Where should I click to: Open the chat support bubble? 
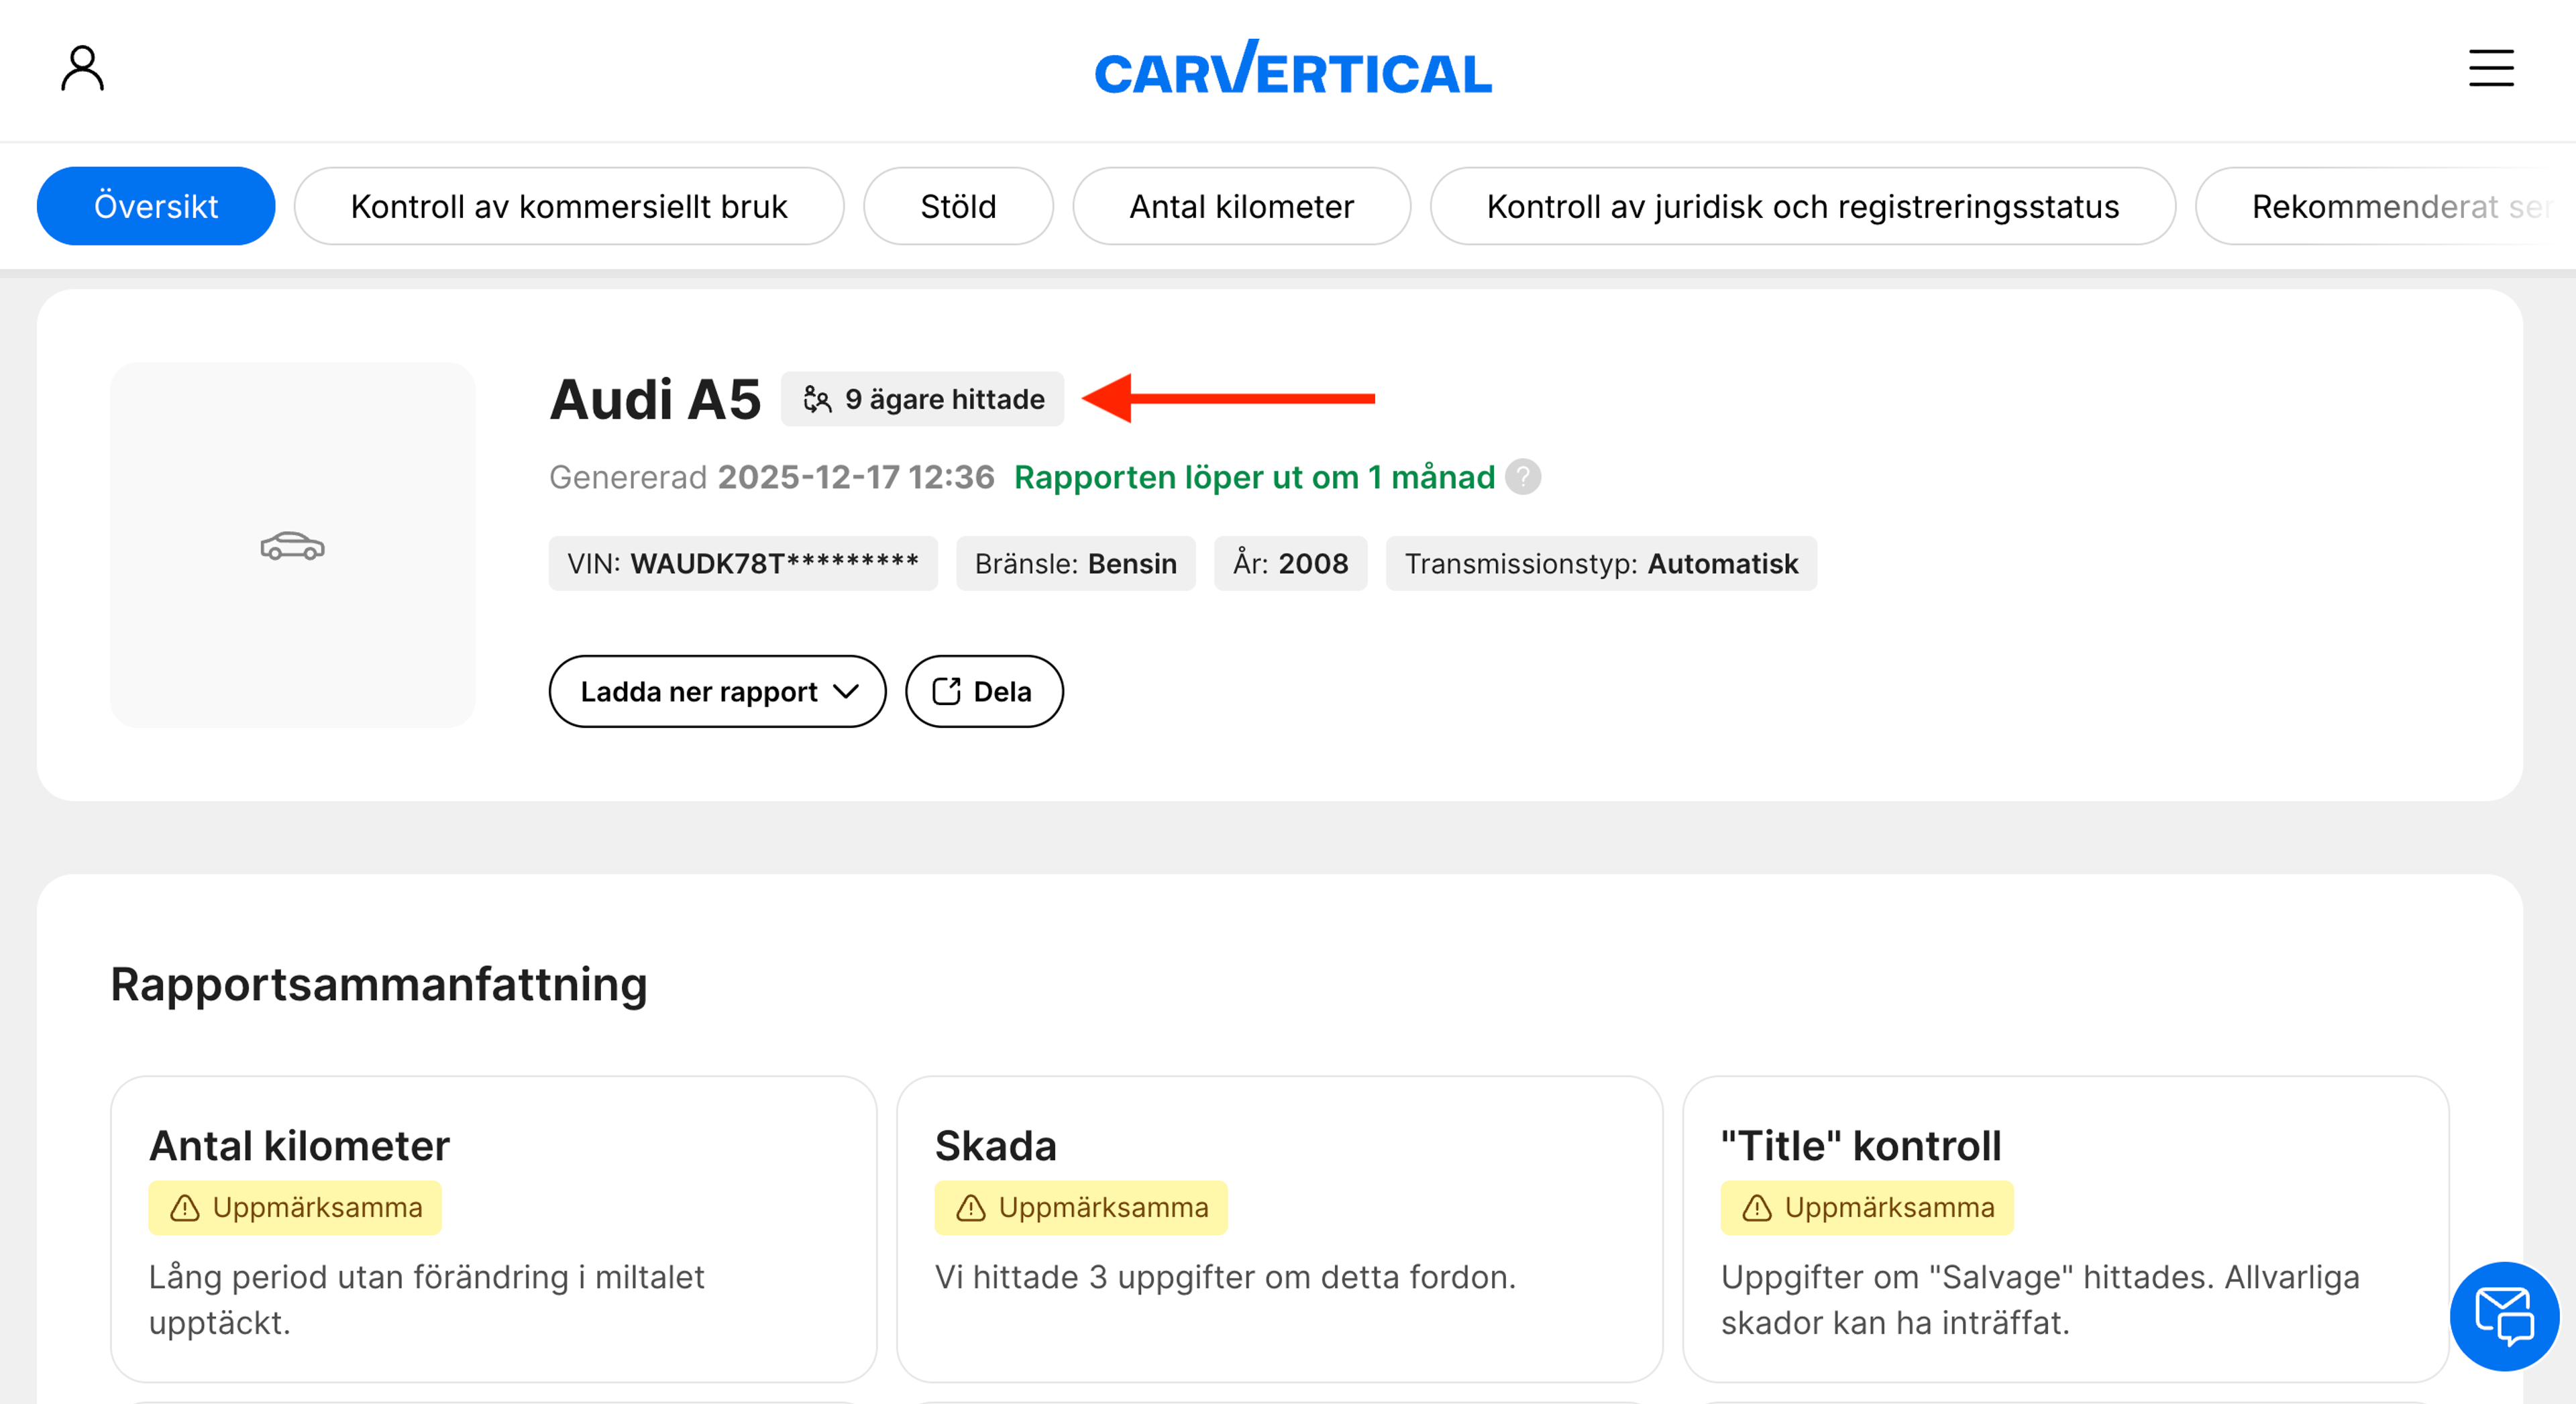click(x=2504, y=1317)
